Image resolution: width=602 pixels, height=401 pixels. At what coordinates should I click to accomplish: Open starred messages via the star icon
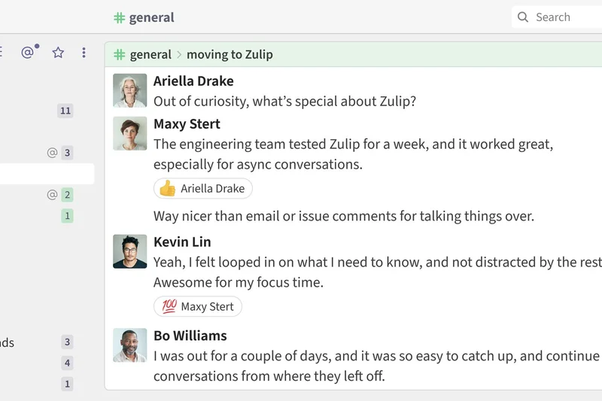coord(58,53)
